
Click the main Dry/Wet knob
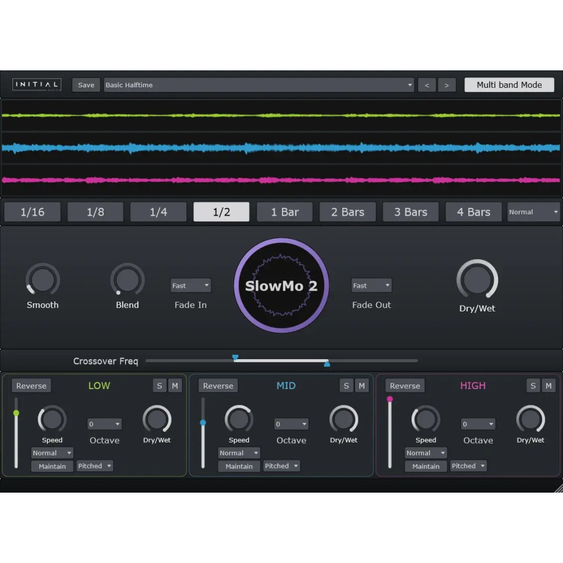click(x=477, y=280)
